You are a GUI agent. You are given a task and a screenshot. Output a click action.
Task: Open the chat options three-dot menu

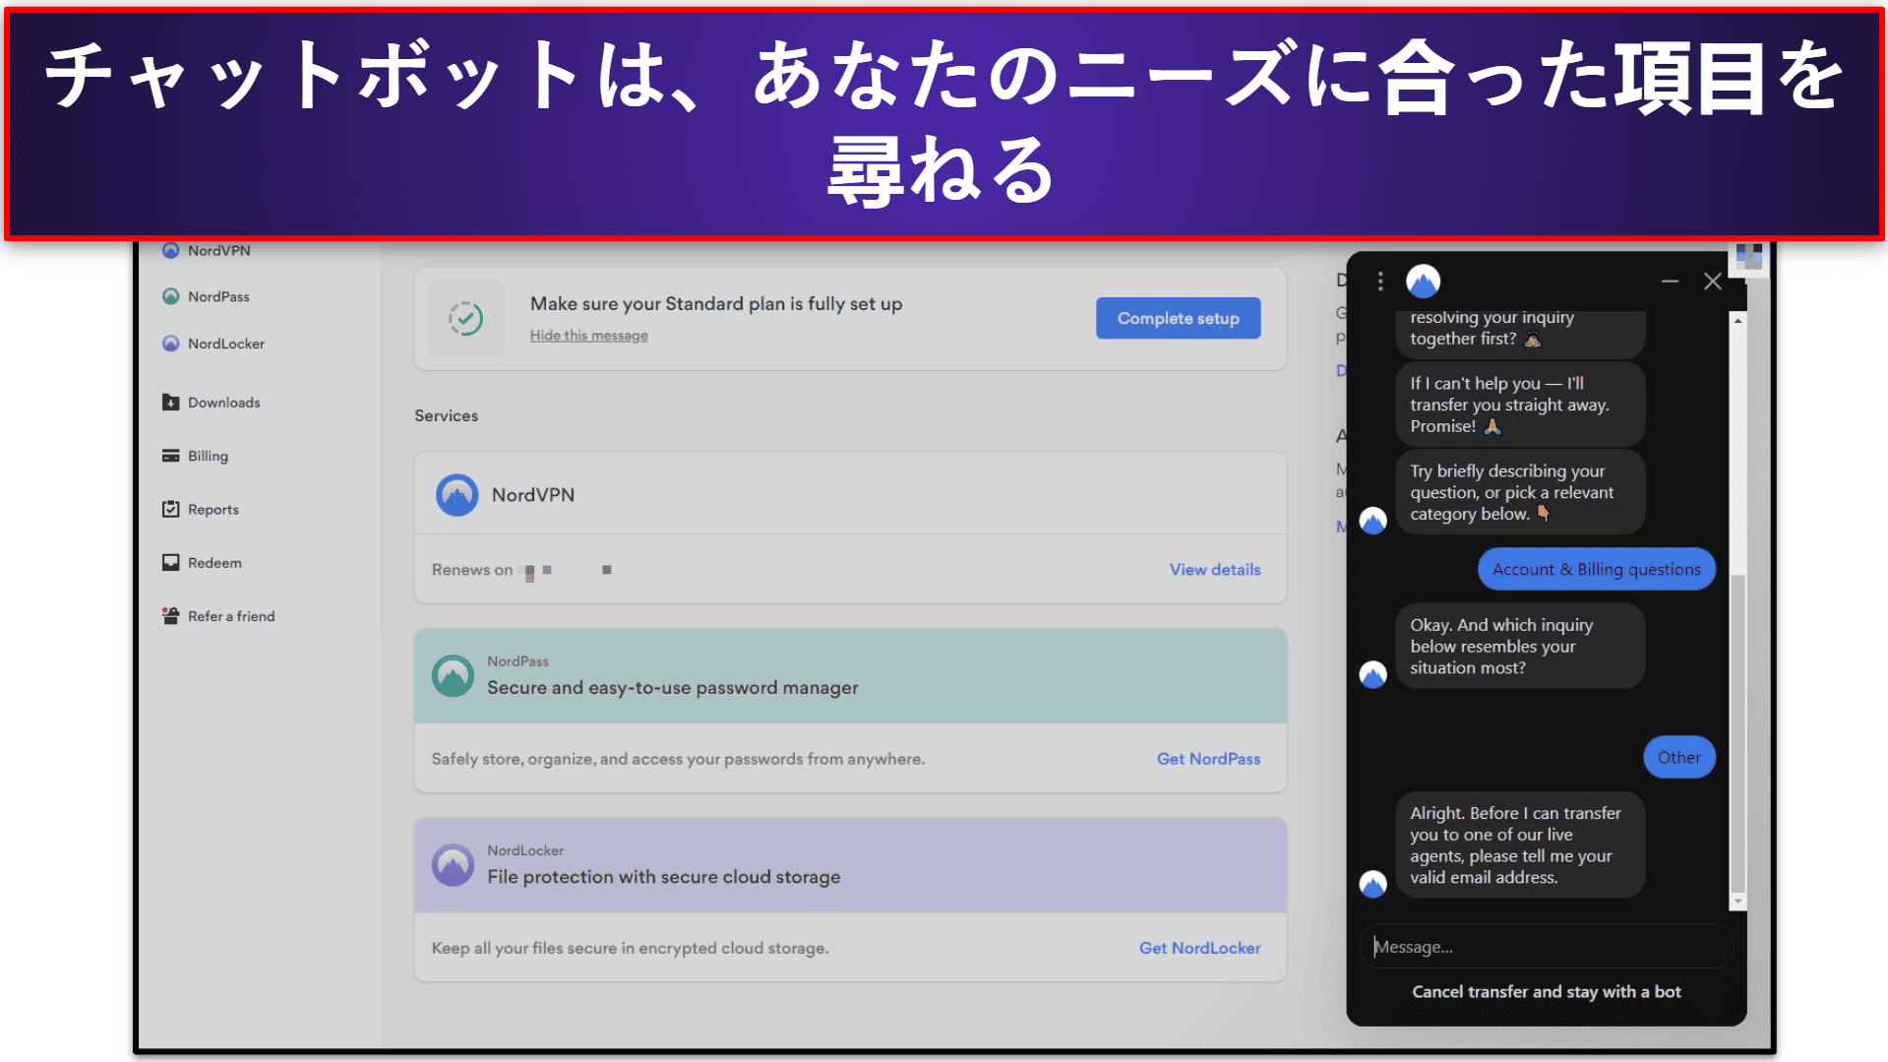tap(1380, 281)
